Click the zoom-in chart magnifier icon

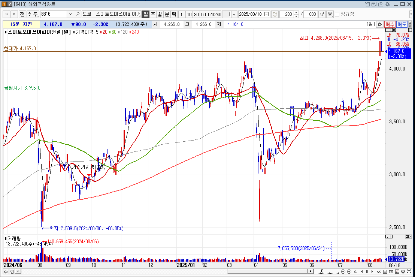[x=322, y=14]
